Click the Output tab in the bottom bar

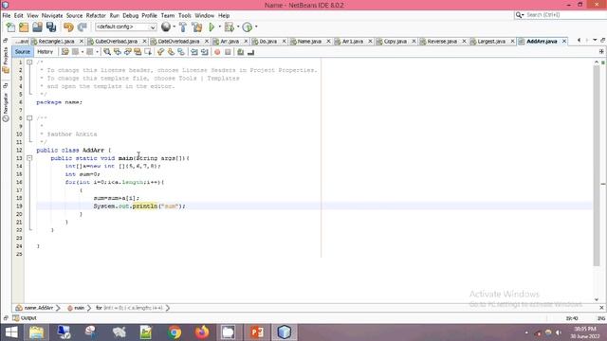pyautogui.click(x=25, y=318)
